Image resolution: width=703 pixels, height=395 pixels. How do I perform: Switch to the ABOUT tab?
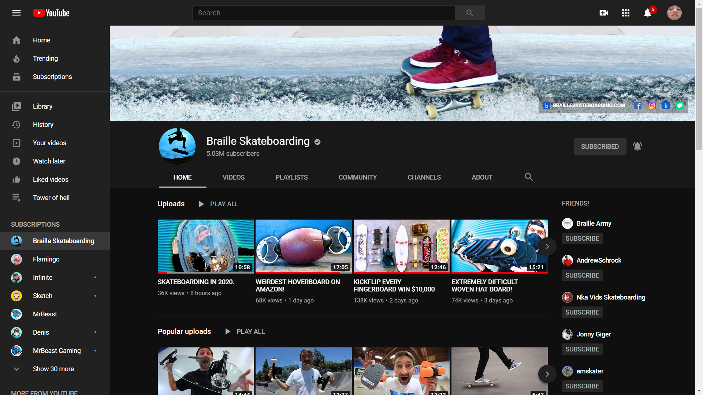(x=482, y=177)
